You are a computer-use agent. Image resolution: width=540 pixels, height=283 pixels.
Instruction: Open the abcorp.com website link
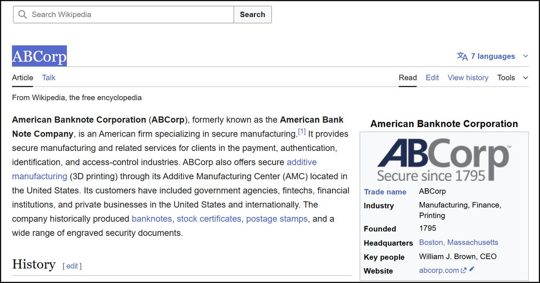pos(439,270)
